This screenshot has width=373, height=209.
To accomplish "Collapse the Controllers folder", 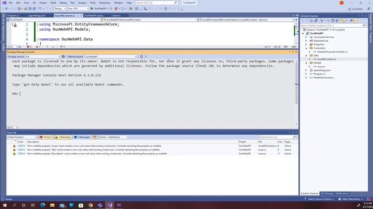I will 307,48.
